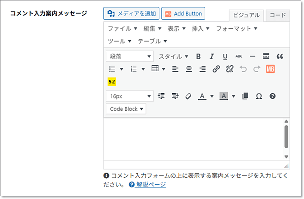This screenshot has width=304, height=199.
Task: Open the テーブル menu
Action: pos(152,41)
